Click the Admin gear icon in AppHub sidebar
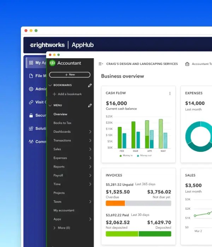 point(31,89)
